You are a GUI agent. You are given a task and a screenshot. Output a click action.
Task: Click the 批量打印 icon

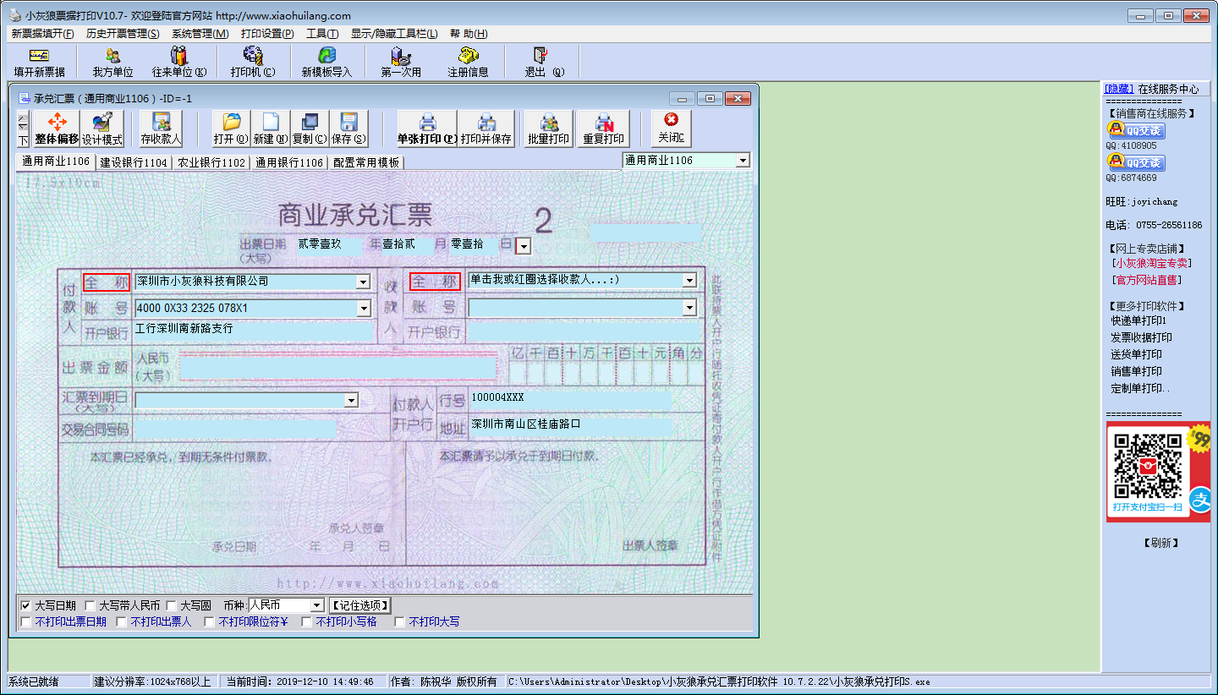pos(549,129)
